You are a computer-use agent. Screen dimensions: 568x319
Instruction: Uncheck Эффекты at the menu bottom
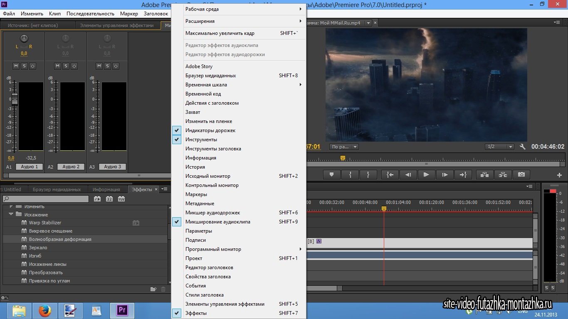(239, 313)
